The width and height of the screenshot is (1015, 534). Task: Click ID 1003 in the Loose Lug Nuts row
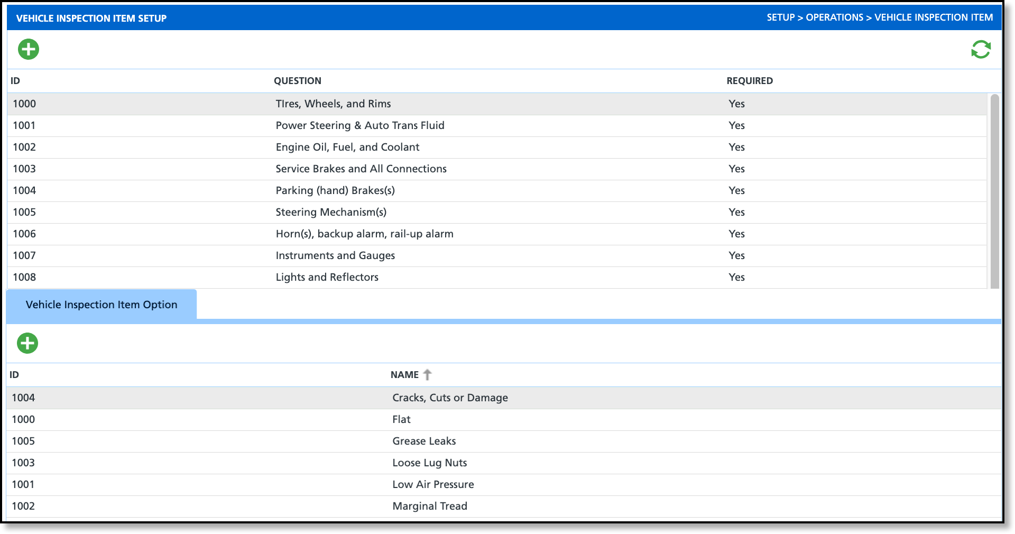(23, 463)
